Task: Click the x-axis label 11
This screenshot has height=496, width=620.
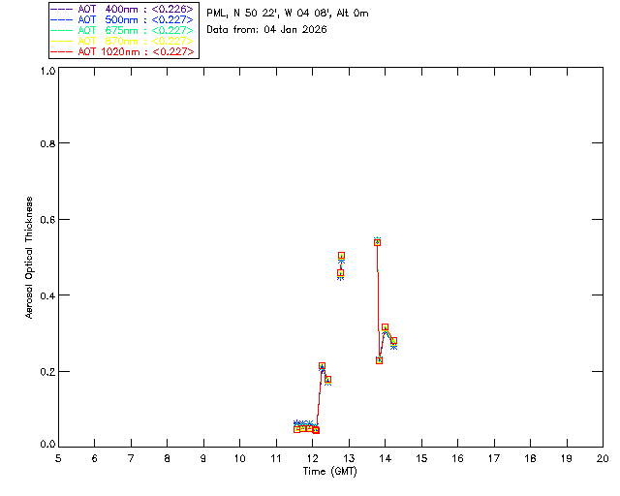Action: [x=276, y=458]
